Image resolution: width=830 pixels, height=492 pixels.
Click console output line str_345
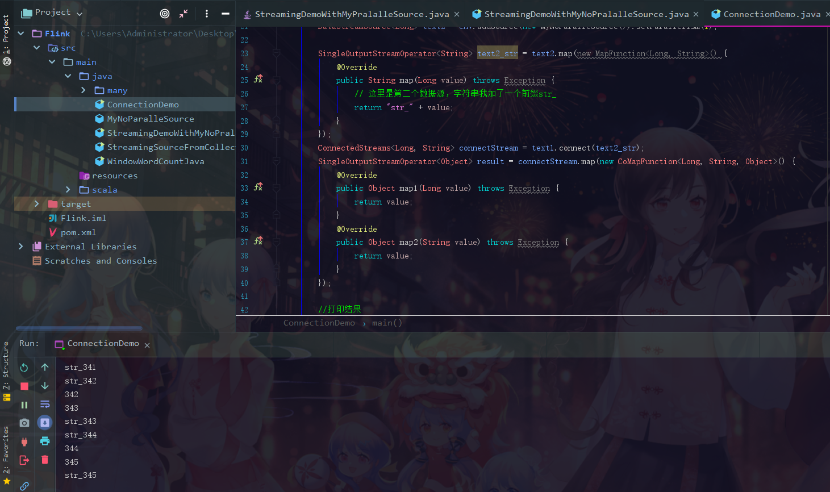(x=80, y=476)
